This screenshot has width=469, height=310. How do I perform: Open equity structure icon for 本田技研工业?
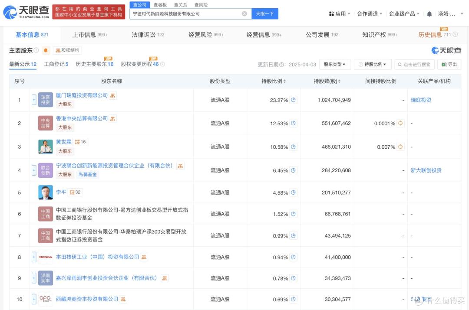[144, 257]
